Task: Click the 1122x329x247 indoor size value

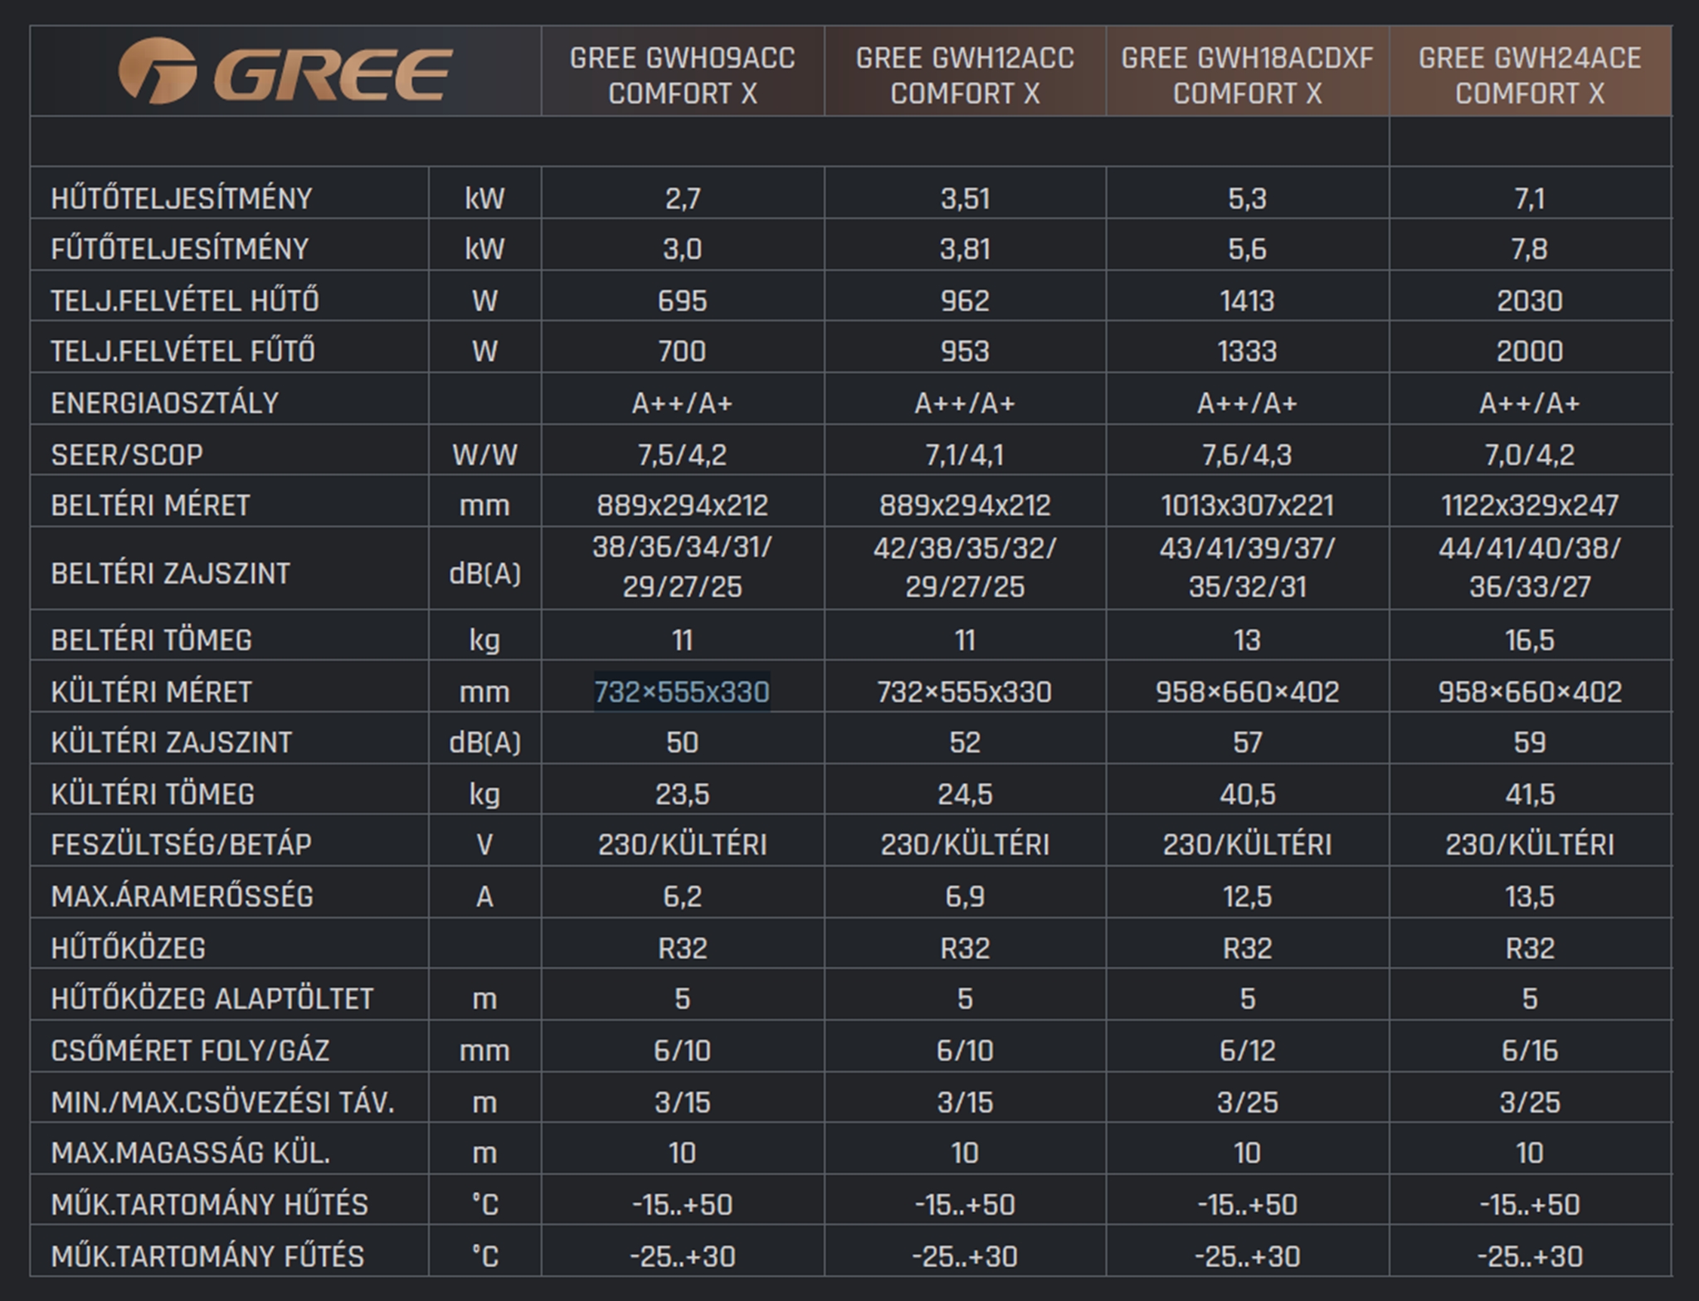Action: click(1530, 505)
